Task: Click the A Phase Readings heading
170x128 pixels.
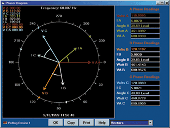Action: click(144, 9)
